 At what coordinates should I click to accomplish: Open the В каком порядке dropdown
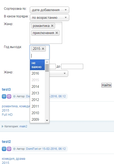point(49,18)
